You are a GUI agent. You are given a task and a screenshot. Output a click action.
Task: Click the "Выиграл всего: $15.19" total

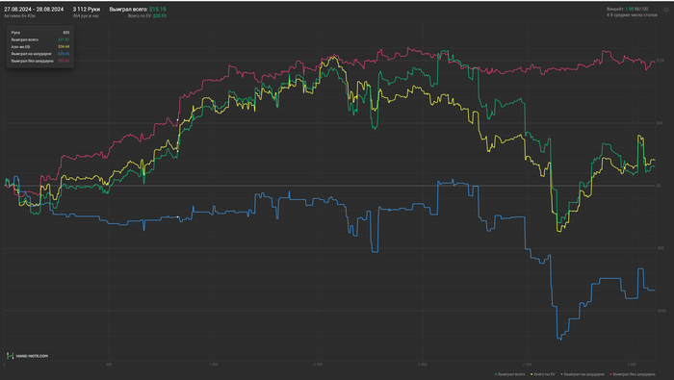138,9
